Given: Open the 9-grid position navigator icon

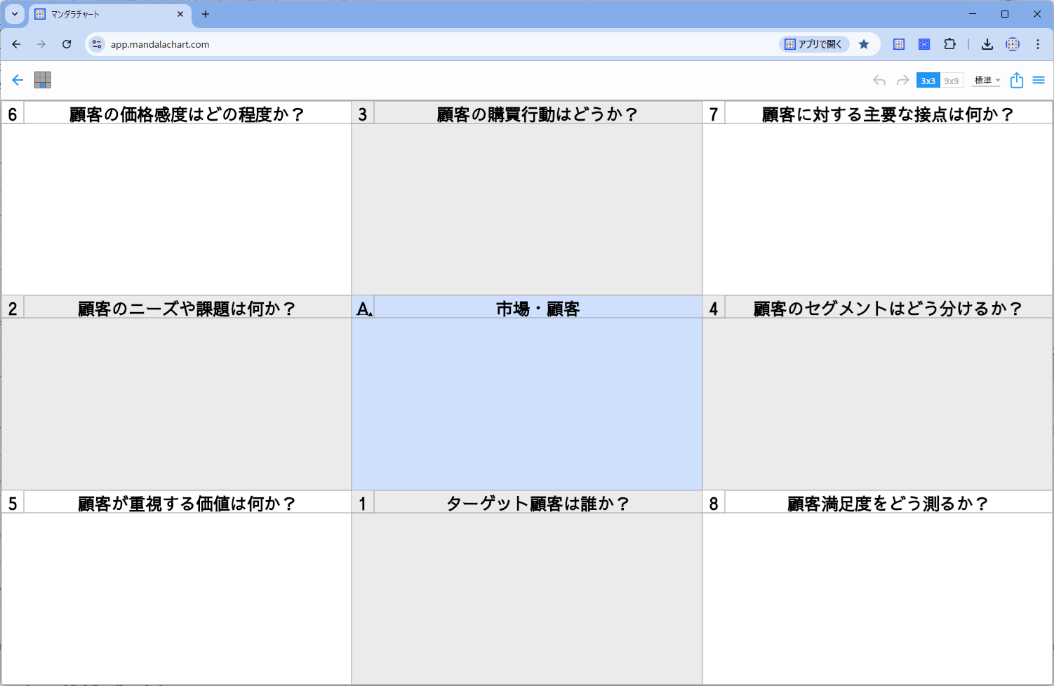Looking at the screenshot, I should click(x=43, y=80).
